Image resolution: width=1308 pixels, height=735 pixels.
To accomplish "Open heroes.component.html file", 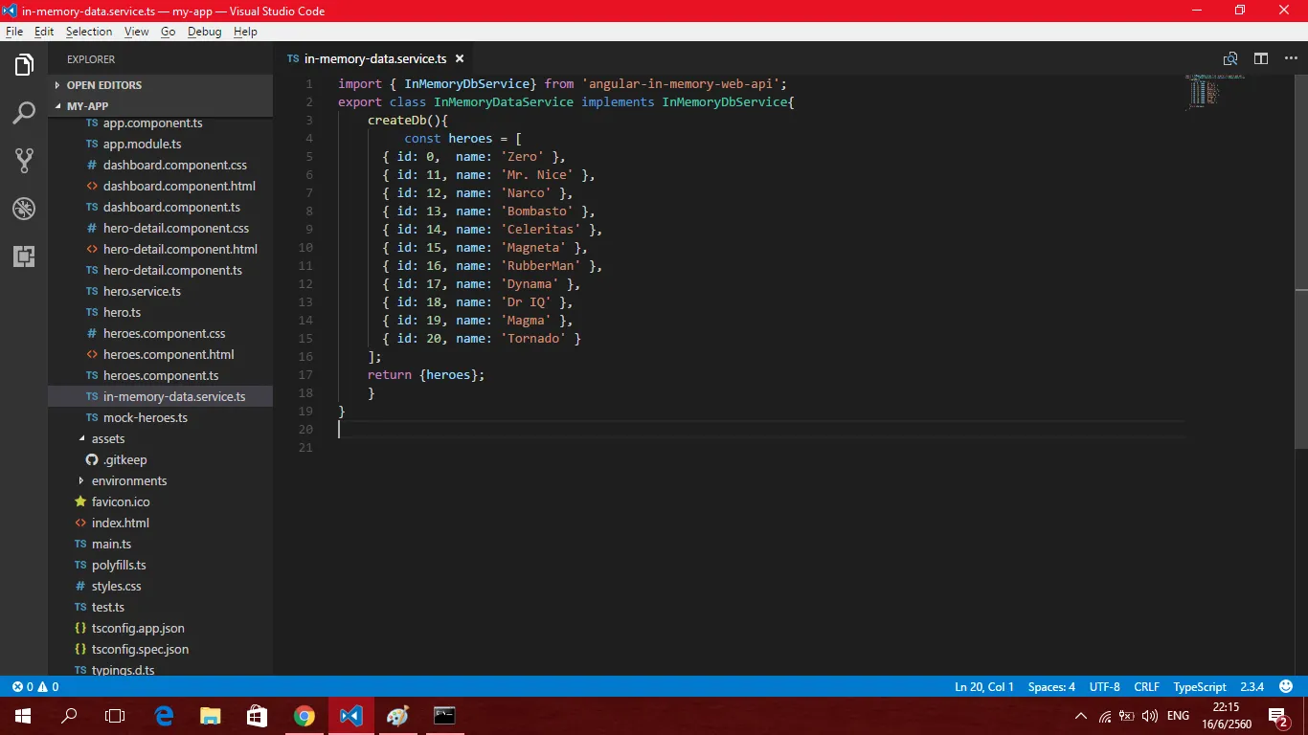I will click(x=169, y=355).
